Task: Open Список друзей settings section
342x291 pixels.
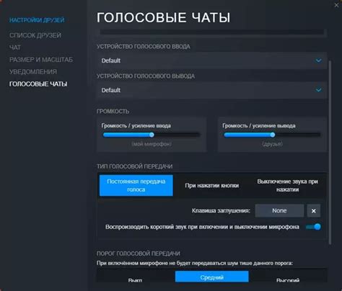Action: point(35,35)
